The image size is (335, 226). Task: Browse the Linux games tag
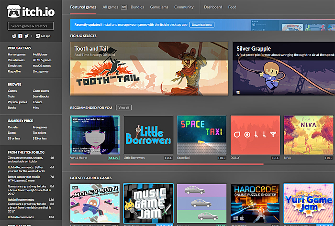pyautogui.click(x=41, y=71)
